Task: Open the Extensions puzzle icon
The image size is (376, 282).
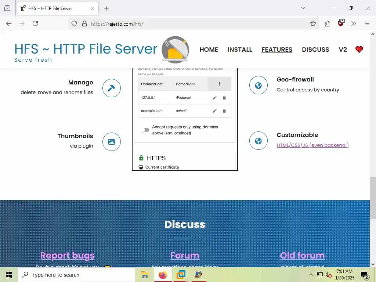Action: pos(328,23)
